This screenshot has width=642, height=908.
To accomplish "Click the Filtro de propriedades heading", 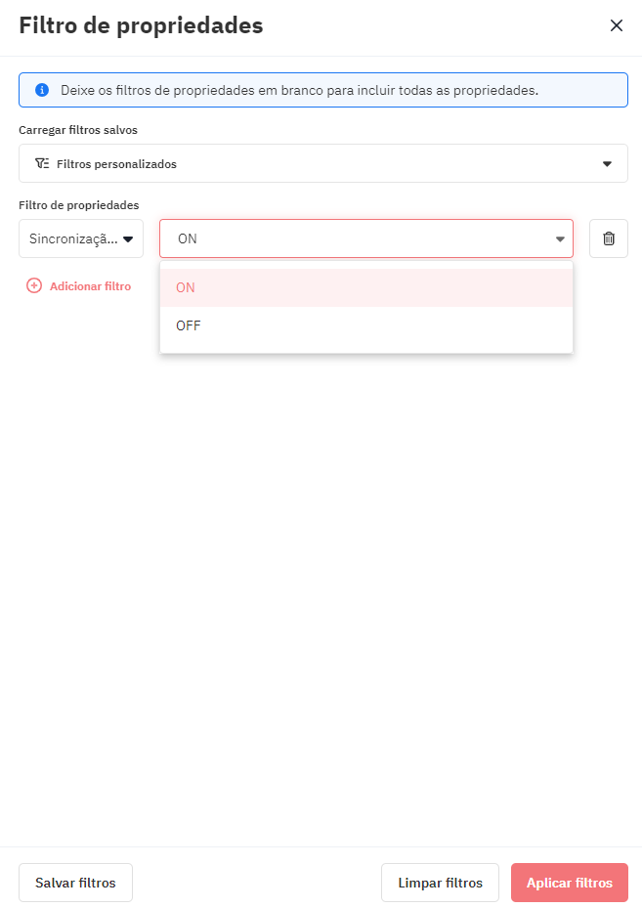I will [x=142, y=26].
